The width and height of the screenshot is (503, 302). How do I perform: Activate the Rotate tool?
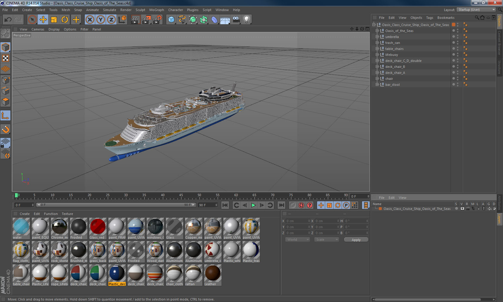[x=65, y=20]
